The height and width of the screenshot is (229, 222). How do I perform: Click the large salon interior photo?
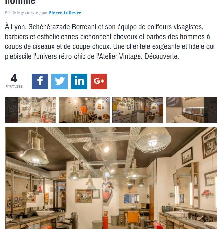(x=111, y=178)
